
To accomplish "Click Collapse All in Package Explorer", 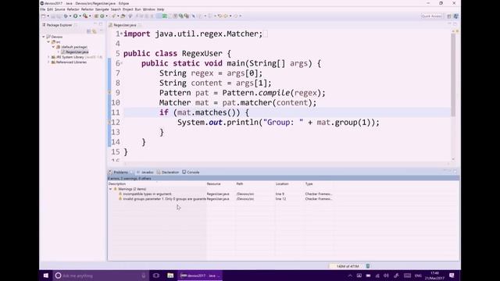I will pyautogui.click(x=89, y=31).
